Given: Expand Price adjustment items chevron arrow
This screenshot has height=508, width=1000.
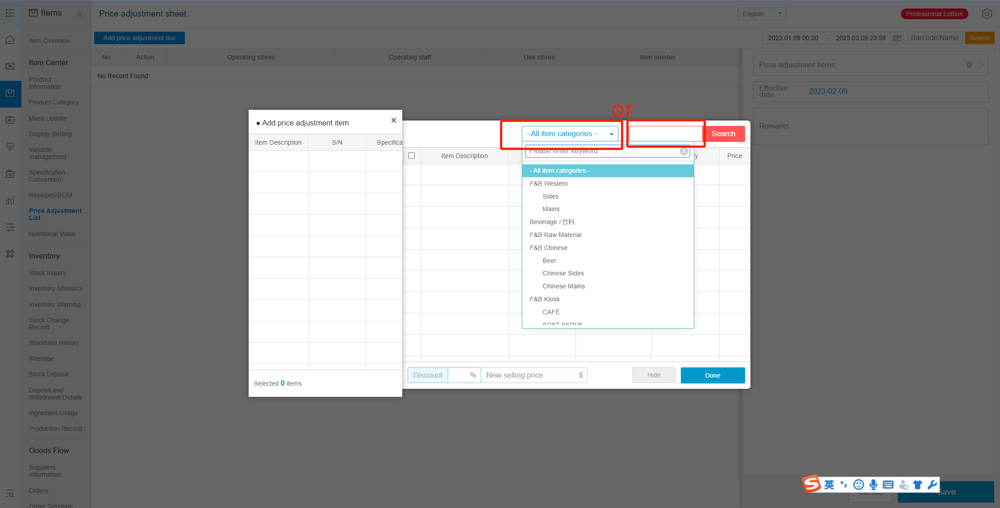Looking at the screenshot, I should (980, 65).
